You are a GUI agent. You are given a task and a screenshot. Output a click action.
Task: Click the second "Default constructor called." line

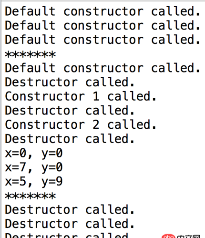pos(102,26)
